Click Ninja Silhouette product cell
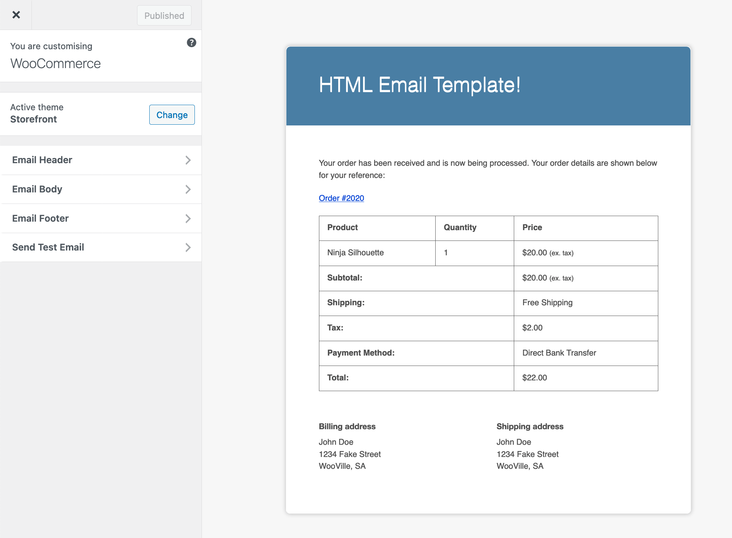Screen dimensions: 732x538 point(355,253)
